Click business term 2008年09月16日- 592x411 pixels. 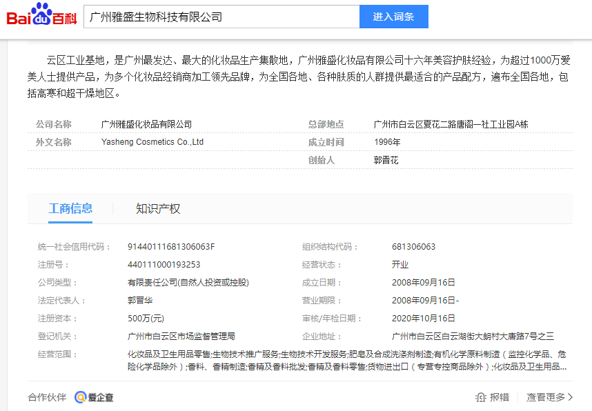coord(425,301)
